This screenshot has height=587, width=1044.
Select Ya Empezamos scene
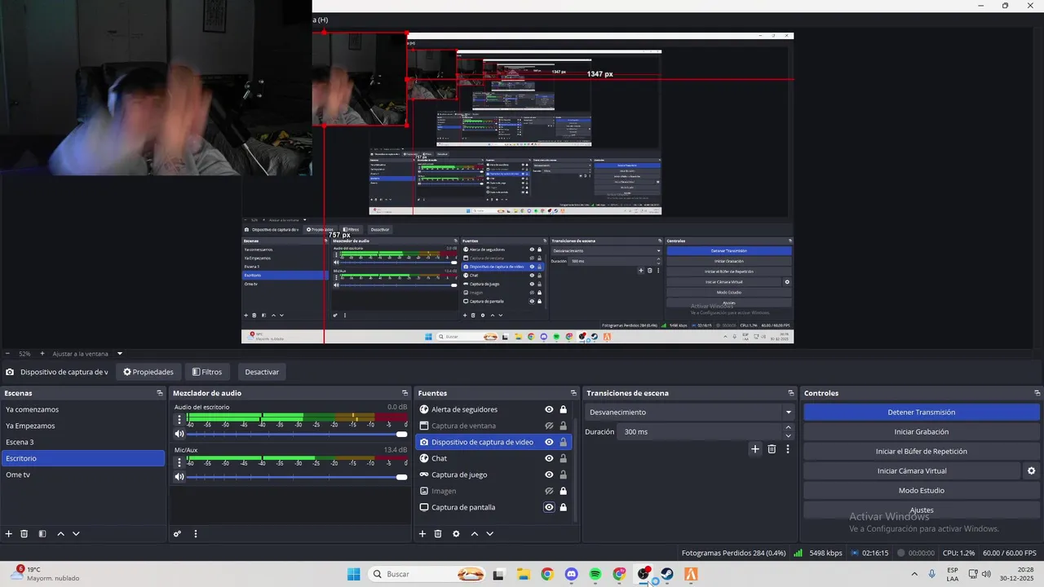click(x=83, y=426)
